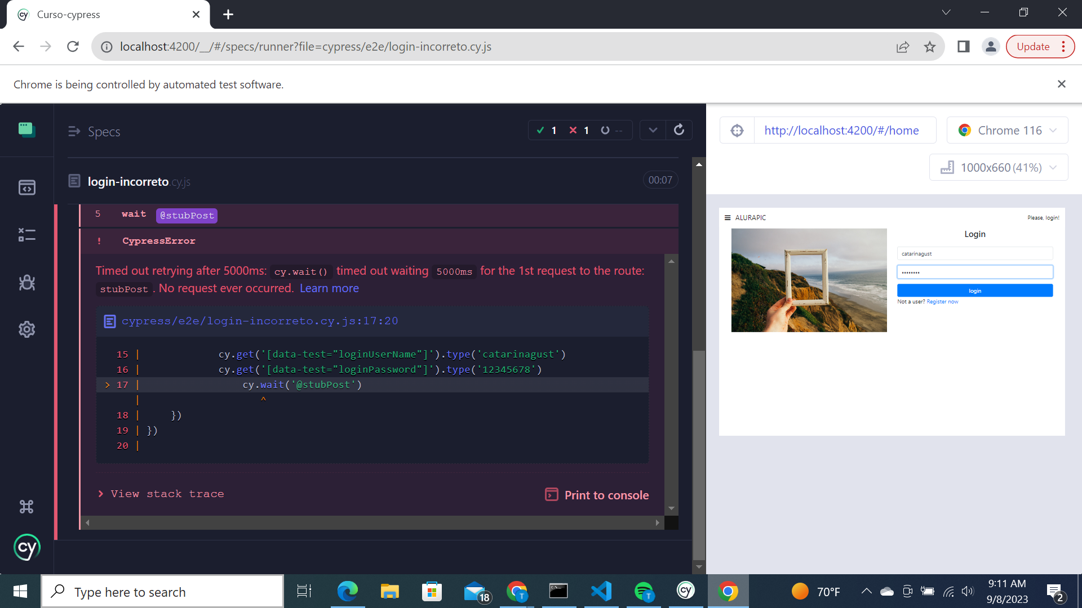Click the loginPassword input field
The width and height of the screenshot is (1082, 608).
[974, 272]
